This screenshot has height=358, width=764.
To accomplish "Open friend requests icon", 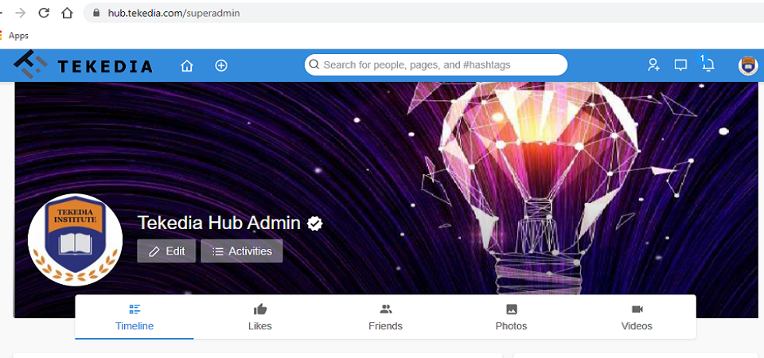I will [653, 65].
